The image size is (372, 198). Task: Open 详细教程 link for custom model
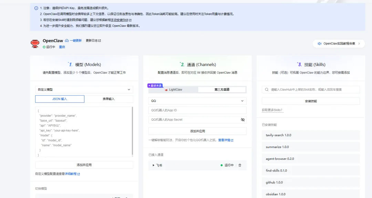click(x=71, y=174)
